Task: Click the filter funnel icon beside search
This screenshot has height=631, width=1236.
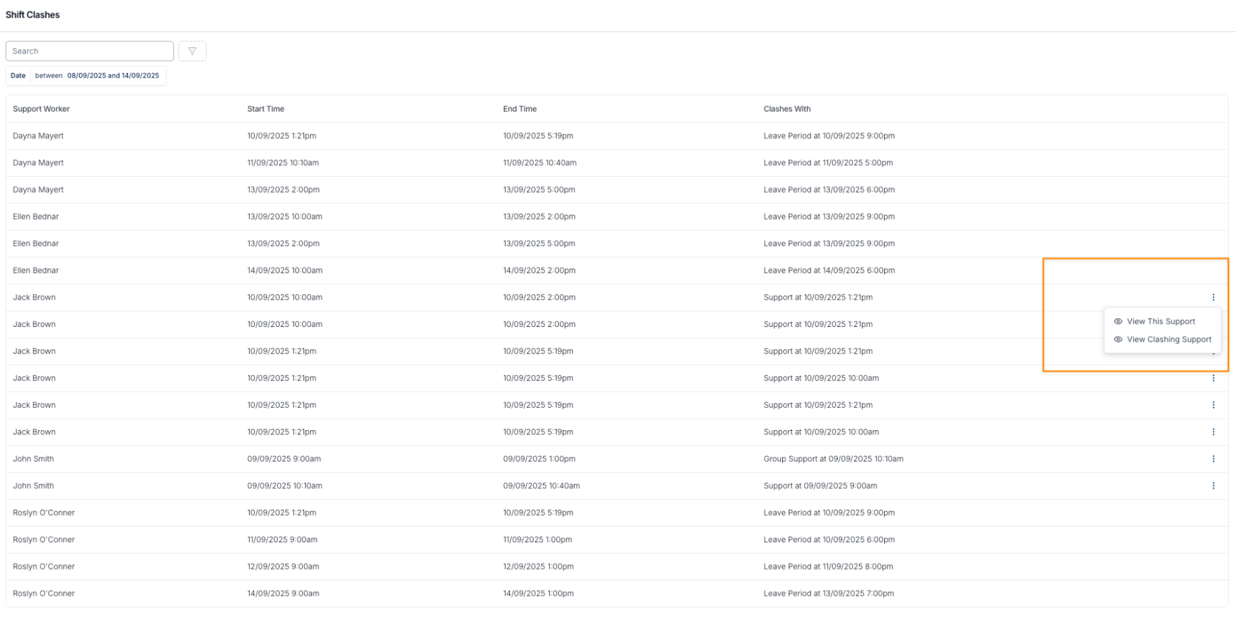Action: coord(192,51)
